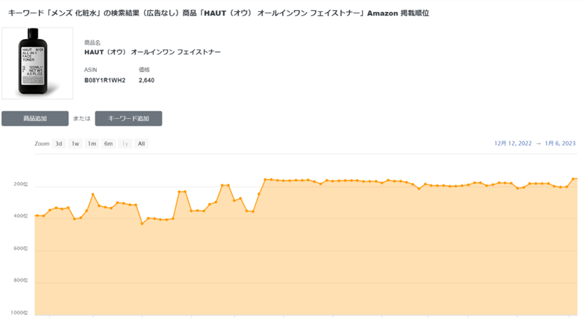Select the 1w zoom range

pos(75,143)
